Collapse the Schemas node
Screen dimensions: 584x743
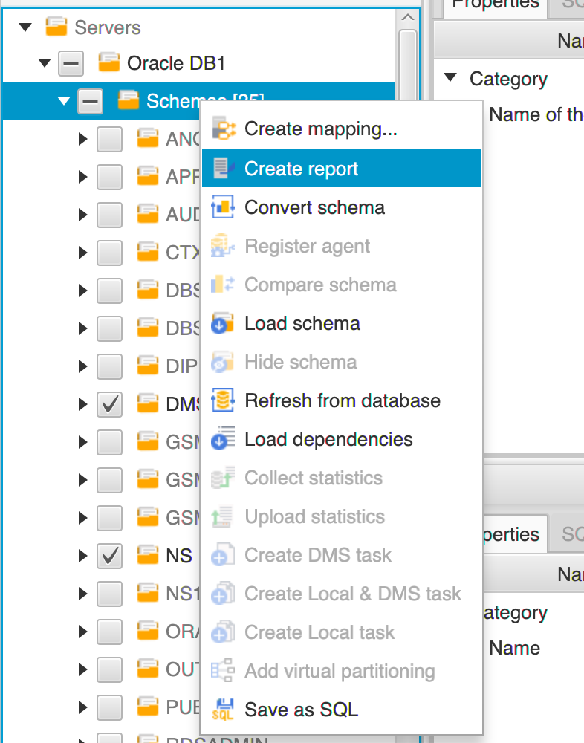[63, 100]
